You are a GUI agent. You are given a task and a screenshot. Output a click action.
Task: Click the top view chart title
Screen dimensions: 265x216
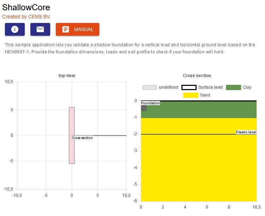click(67, 76)
